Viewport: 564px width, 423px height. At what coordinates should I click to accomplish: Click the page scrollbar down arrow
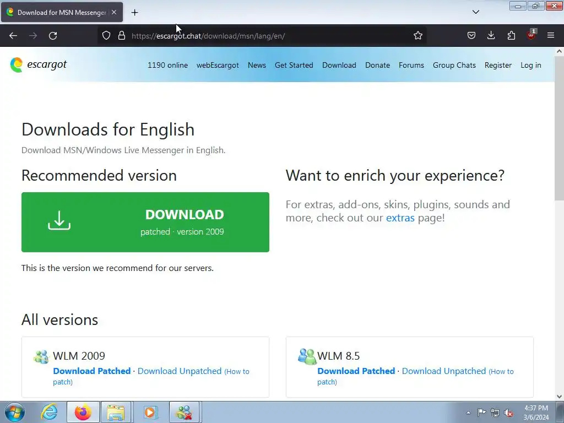coord(559,397)
